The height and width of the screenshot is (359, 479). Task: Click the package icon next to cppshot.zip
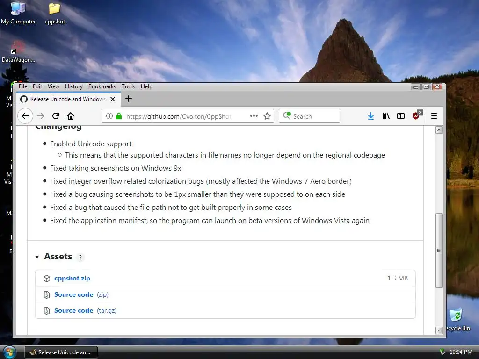tap(47, 279)
